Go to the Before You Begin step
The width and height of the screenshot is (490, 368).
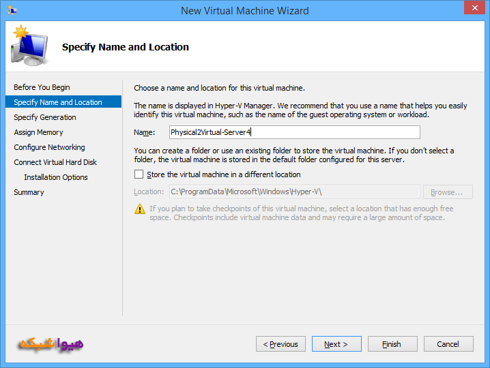pos(42,87)
